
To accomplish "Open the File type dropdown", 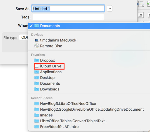I will point(24,37).
